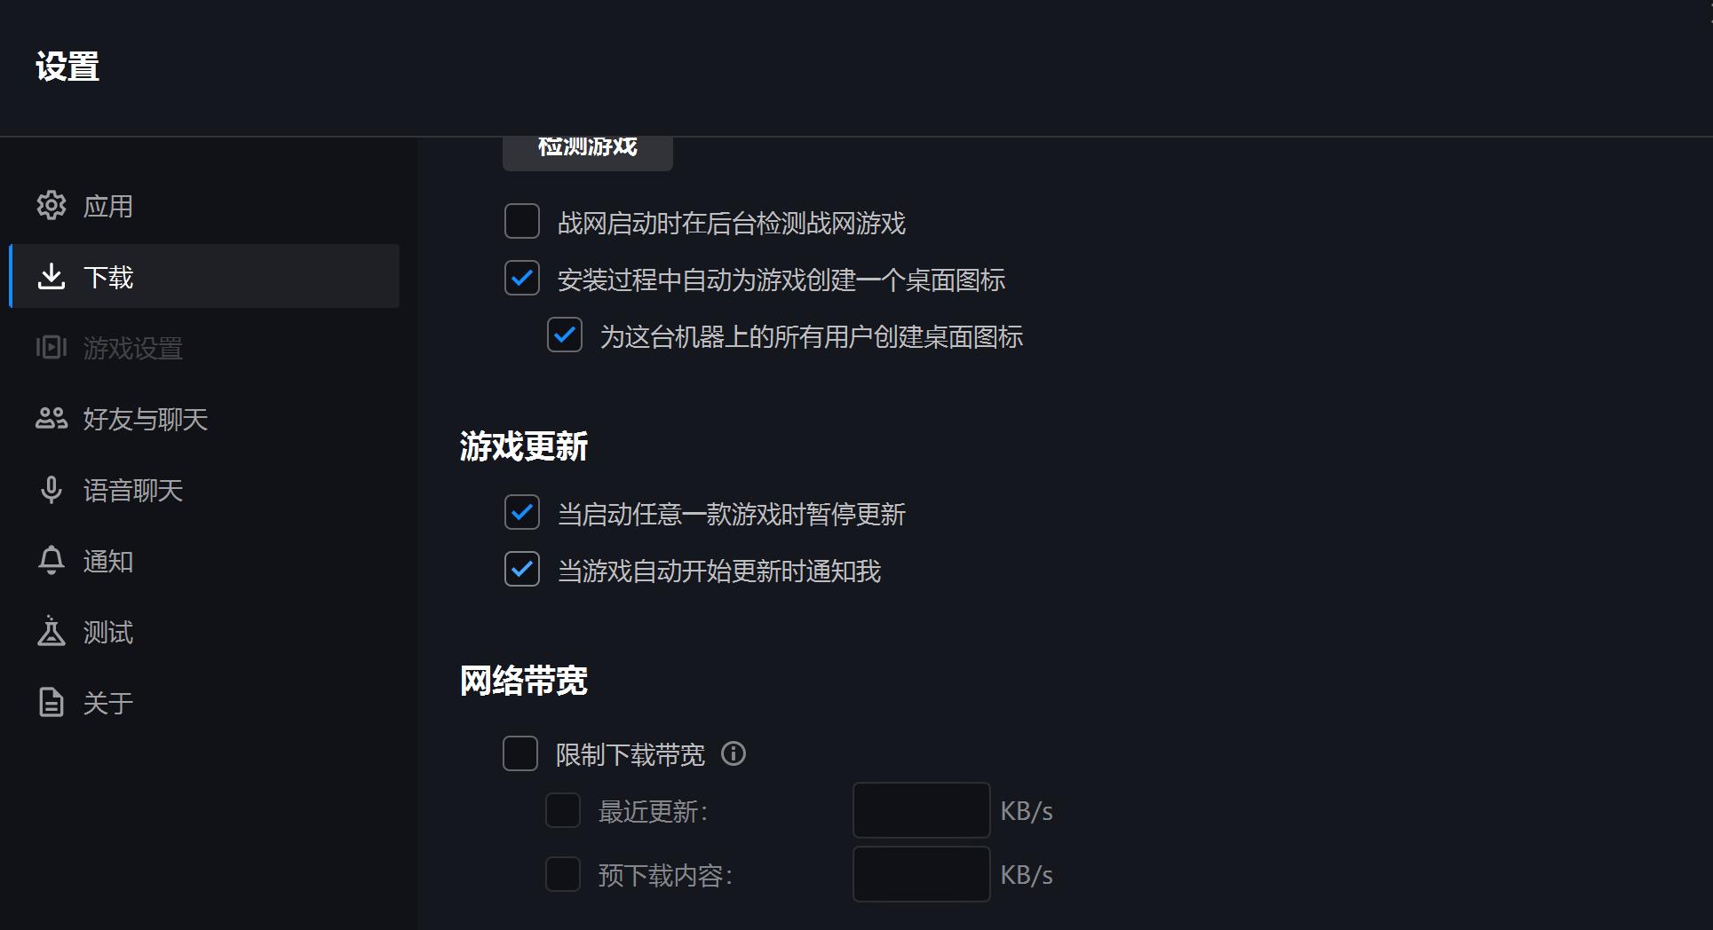Enable 战网启动时在后台检测战网游戏
The width and height of the screenshot is (1713, 930).
coord(521,221)
